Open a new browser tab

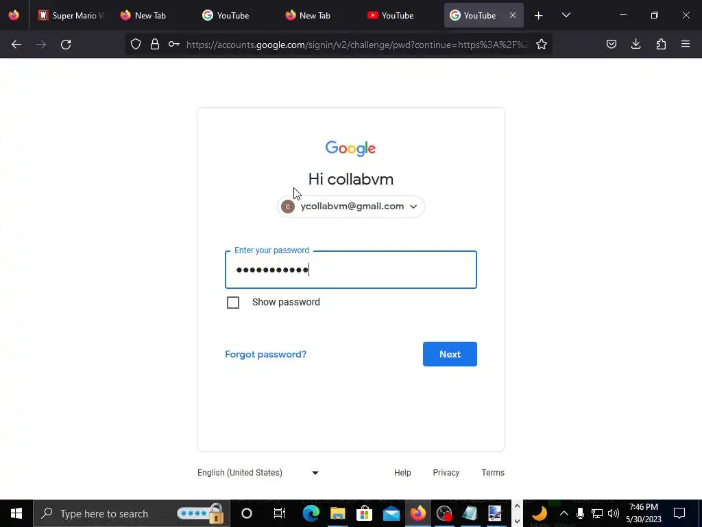(539, 16)
